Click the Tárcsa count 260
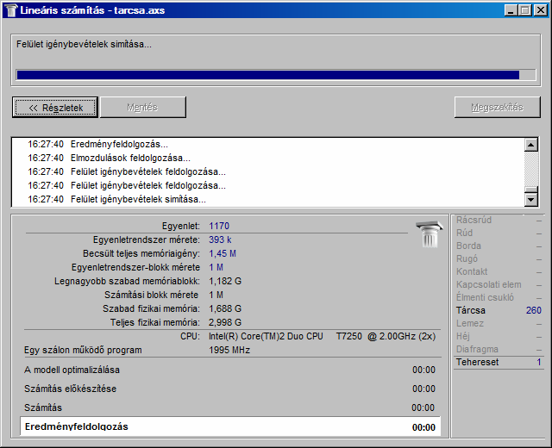 [x=534, y=310]
